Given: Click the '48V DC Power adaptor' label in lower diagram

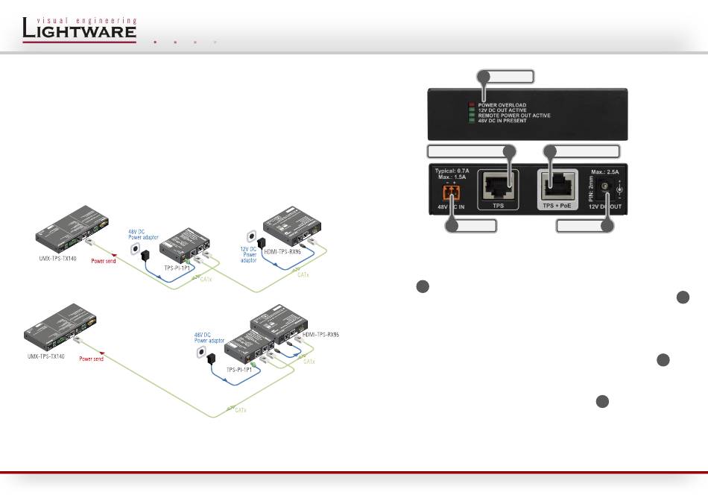Looking at the screenshot, I should 209,338.
